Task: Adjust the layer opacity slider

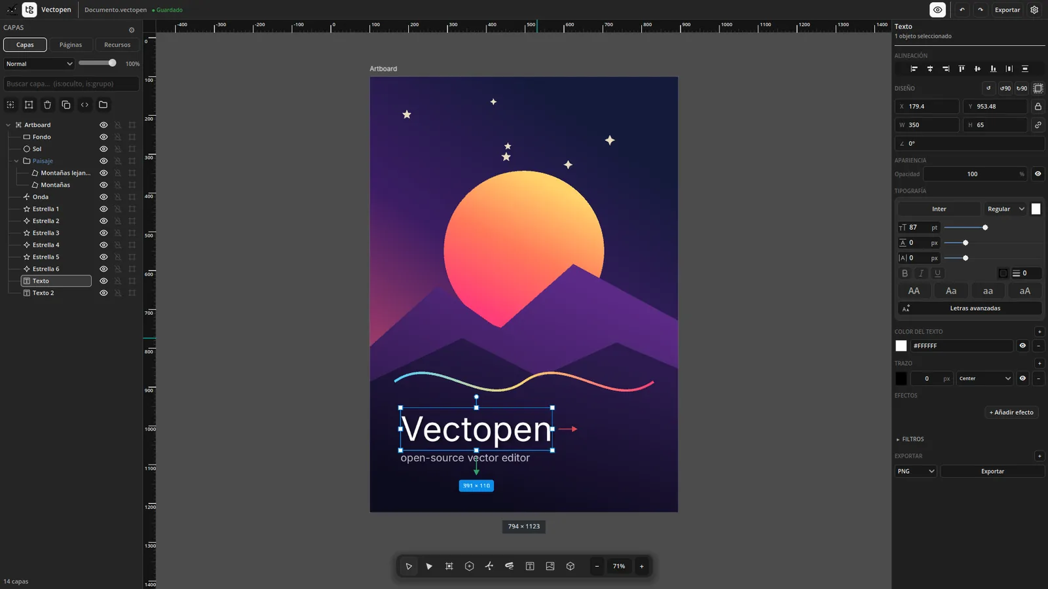Action: 97,63
